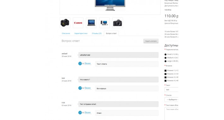Open the Список dropdown Выберите
This screenshot has height=120, width=224.
click(171, 99)
